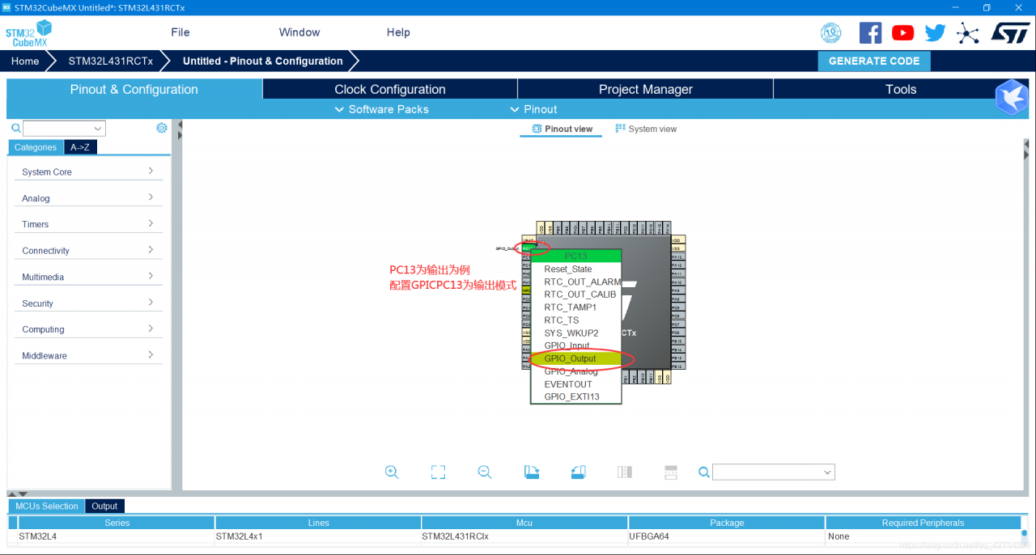Expand the Analog category
1036x555 pixels.
pos(88,197)
